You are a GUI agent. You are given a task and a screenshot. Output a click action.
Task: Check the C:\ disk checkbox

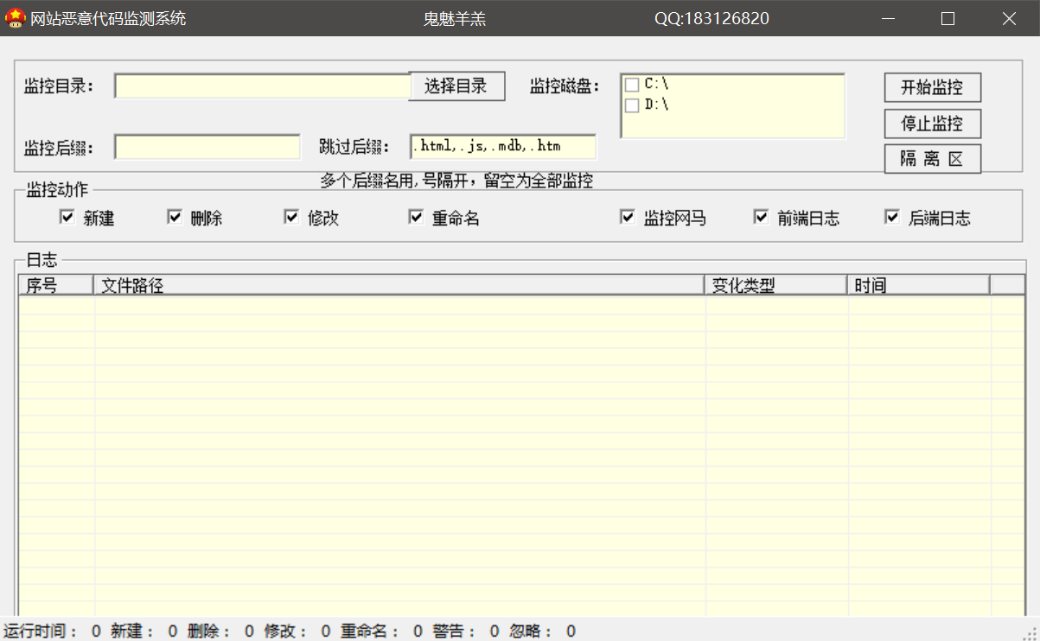(632, 85)
